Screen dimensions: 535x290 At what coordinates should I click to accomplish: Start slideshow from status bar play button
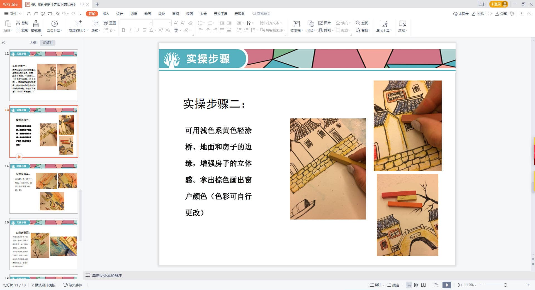click(x=447, y=285)
